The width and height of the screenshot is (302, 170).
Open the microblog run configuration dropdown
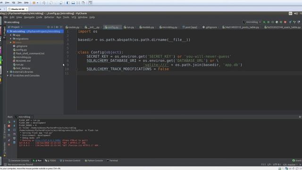tap(252, 22)
